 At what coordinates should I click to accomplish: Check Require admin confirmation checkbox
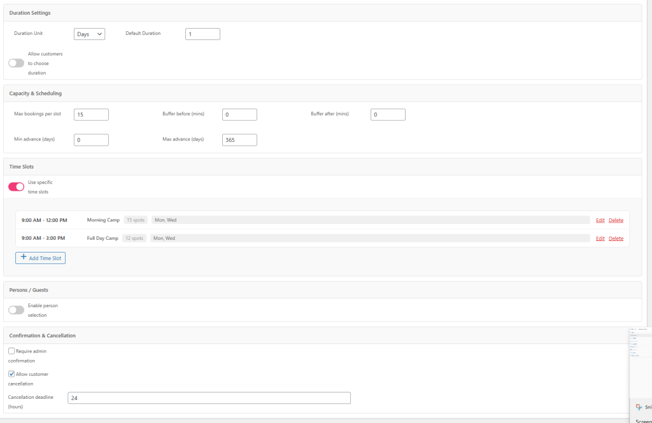click(x=11, y=351)
